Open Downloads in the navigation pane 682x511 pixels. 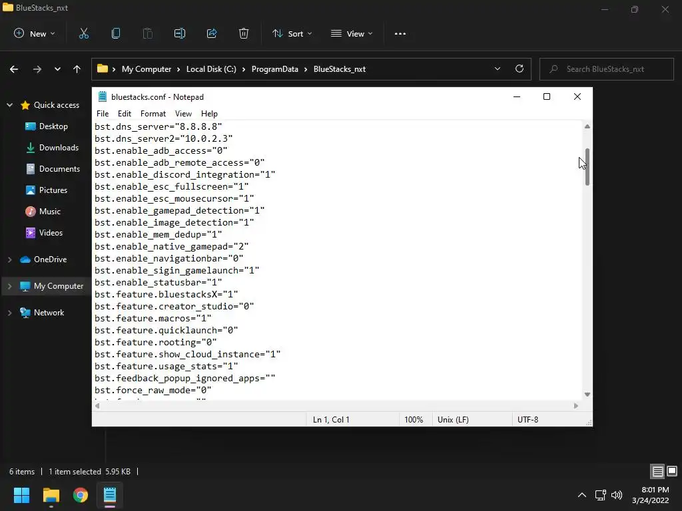(x=59, y=147)
